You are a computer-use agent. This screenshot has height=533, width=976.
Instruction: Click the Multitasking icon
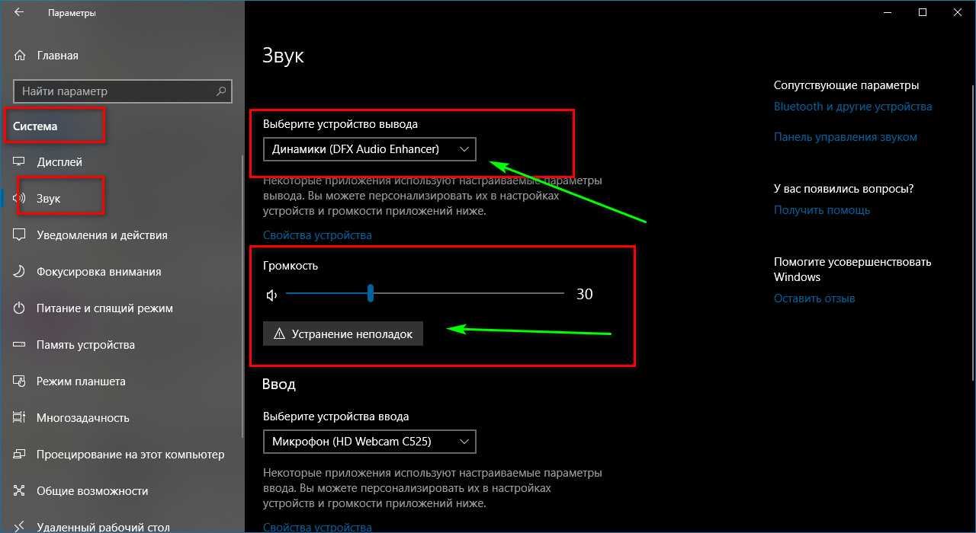coord(20,418)
